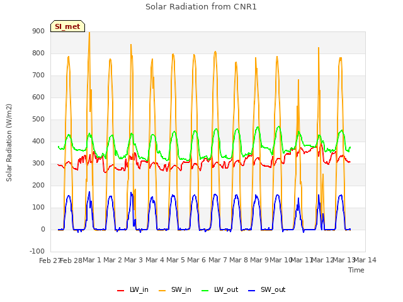
Task: Toggle the SW_in legend entry
Action: [x=175, y=289]
